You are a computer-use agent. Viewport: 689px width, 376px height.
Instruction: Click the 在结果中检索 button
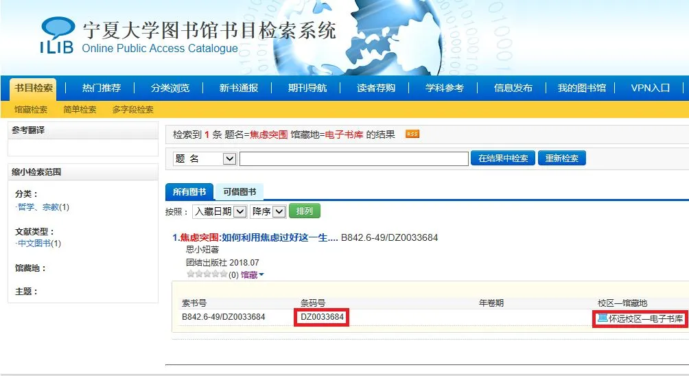[503, 158]
